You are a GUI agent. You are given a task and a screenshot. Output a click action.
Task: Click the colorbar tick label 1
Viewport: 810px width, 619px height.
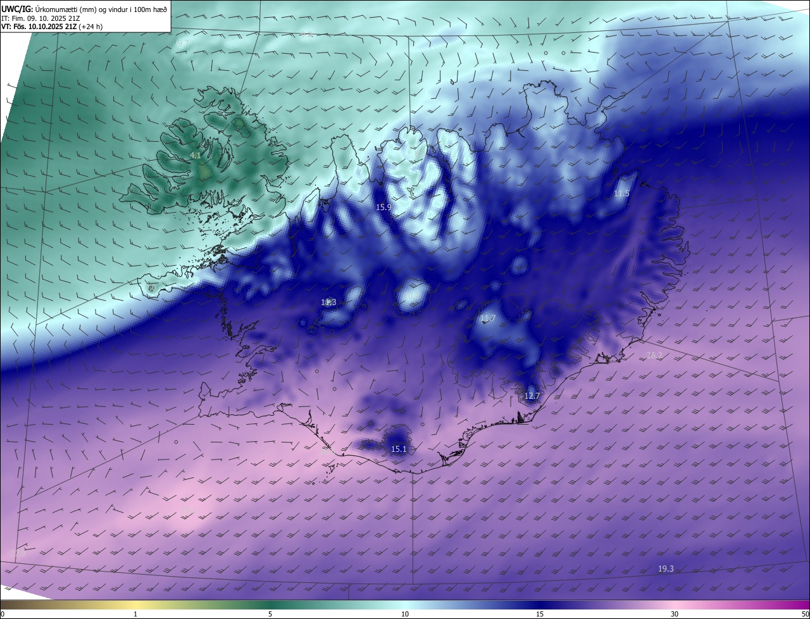136,614
